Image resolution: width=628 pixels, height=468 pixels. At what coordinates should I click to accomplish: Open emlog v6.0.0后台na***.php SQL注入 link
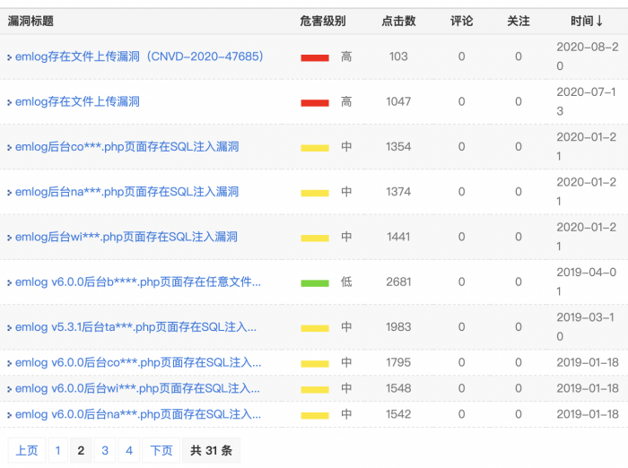138,414
